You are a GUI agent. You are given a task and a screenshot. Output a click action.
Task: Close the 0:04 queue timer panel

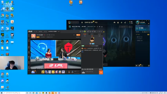click(x=149, y=26)
